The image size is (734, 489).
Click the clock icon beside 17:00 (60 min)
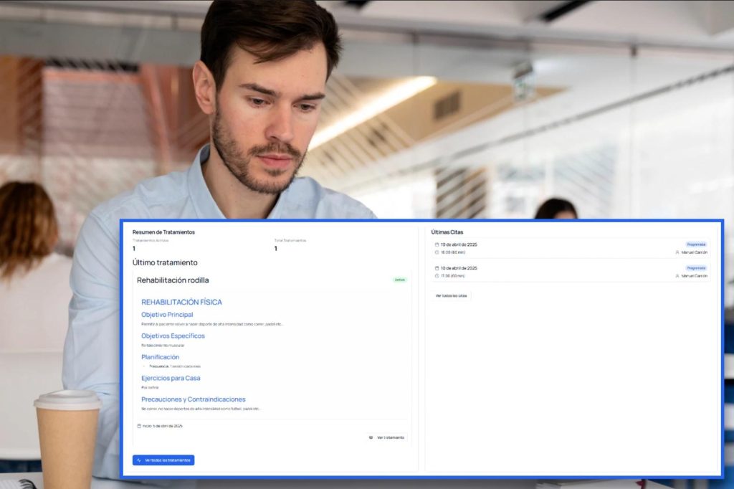coord(437,276)
